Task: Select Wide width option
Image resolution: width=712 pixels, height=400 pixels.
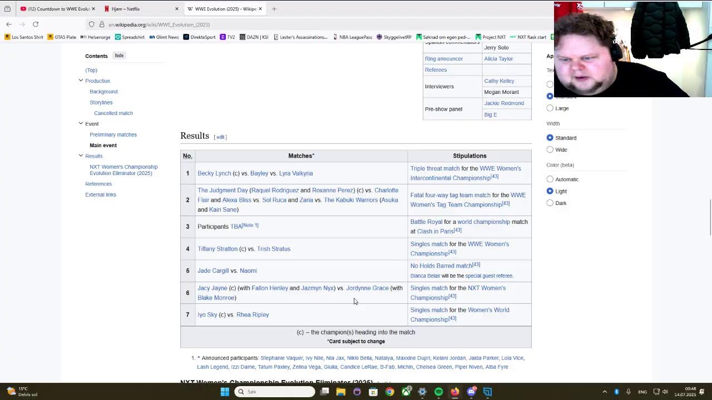Action: click(550, 149)
